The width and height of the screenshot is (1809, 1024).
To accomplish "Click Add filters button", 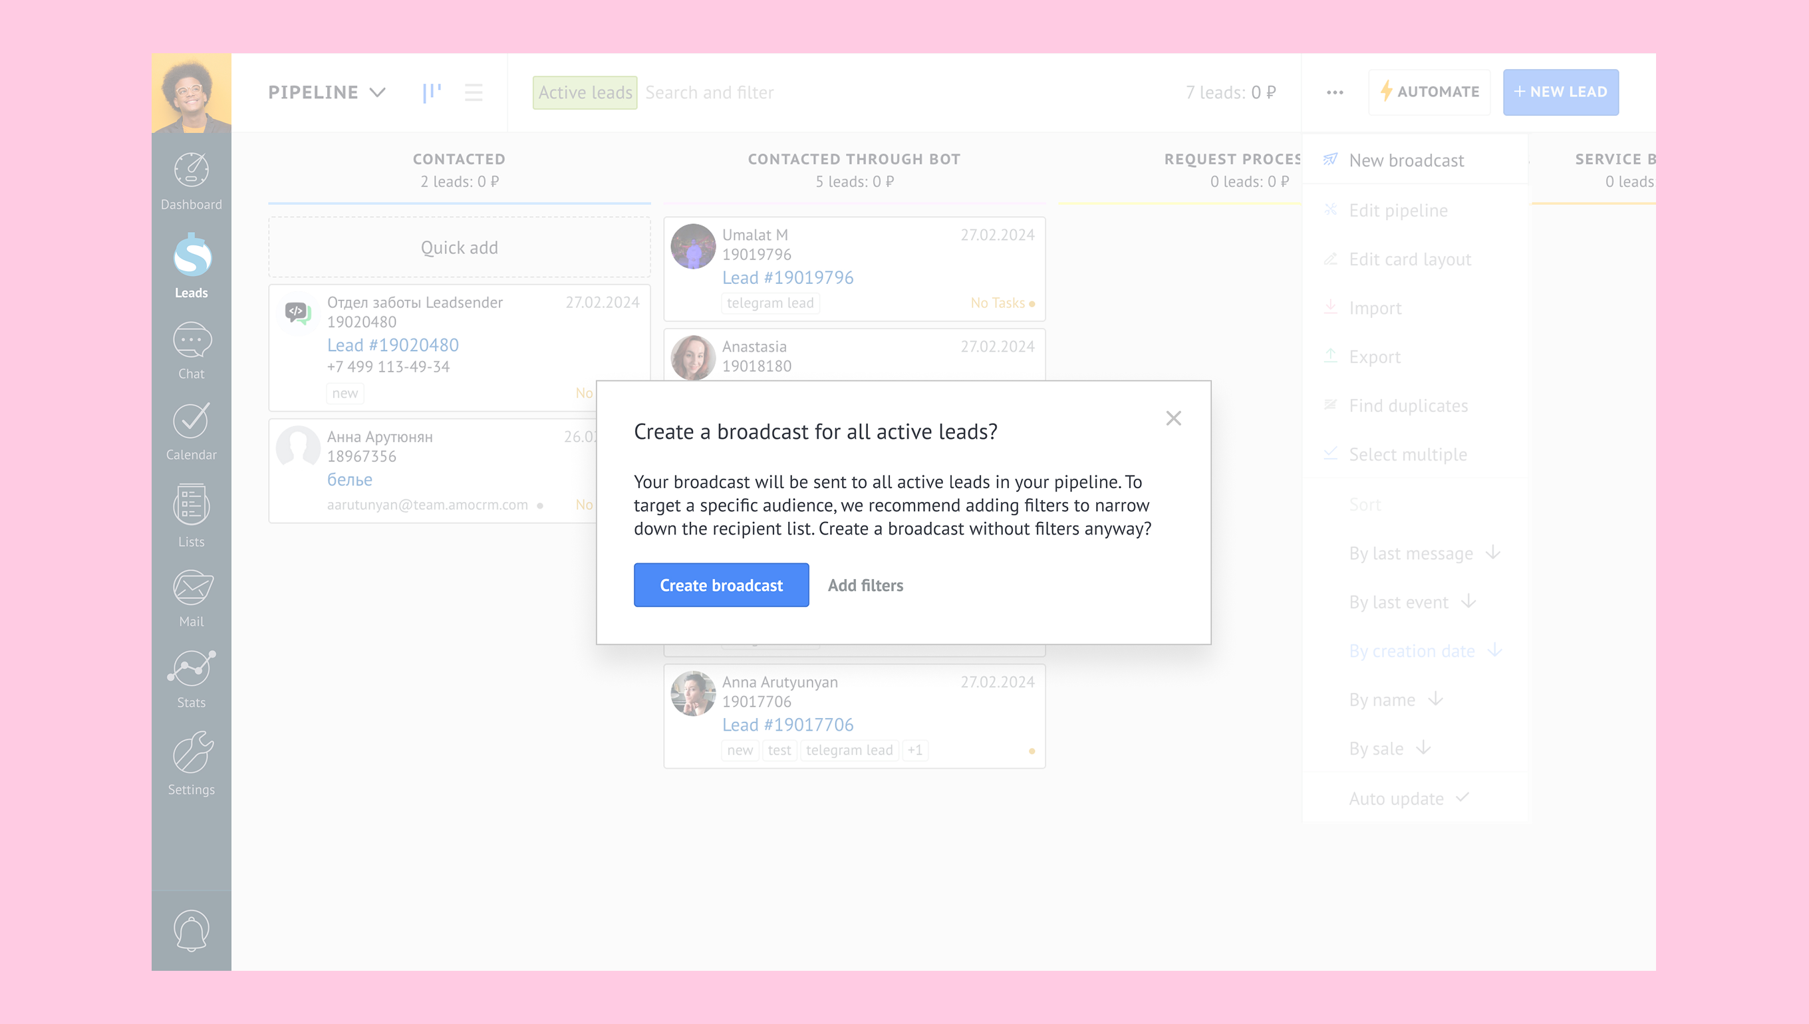I will pyautogui.click(x=865, y=585).
